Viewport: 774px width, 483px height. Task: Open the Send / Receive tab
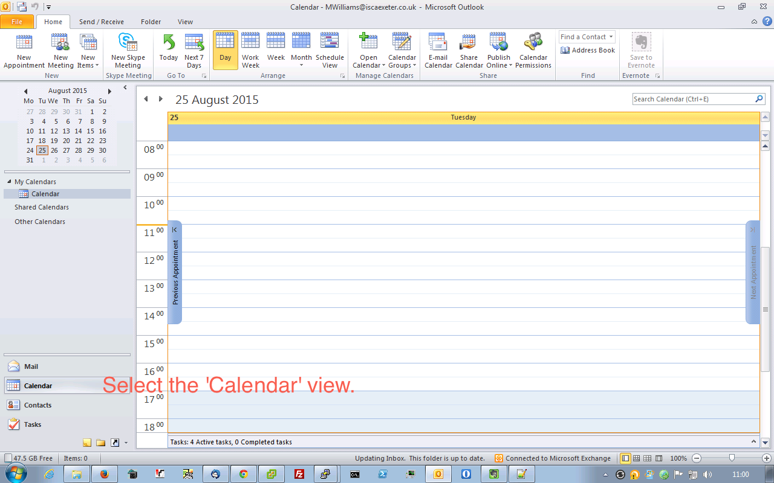[x=102, y=22]
